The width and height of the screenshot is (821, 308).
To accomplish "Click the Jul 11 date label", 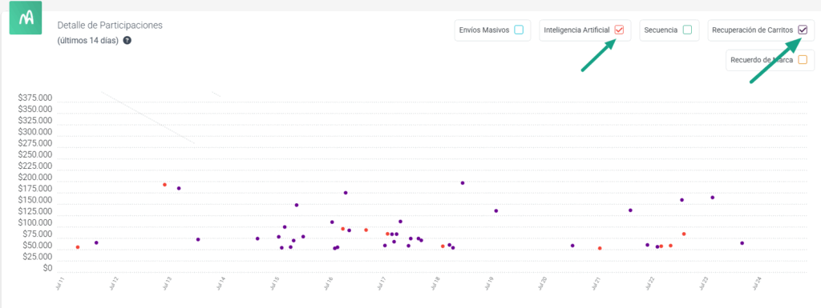I will tap(59, 284).
